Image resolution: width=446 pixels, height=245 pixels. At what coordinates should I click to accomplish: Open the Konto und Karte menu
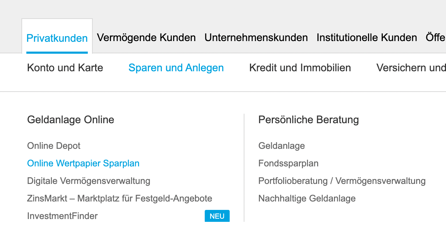coord(65,67)
